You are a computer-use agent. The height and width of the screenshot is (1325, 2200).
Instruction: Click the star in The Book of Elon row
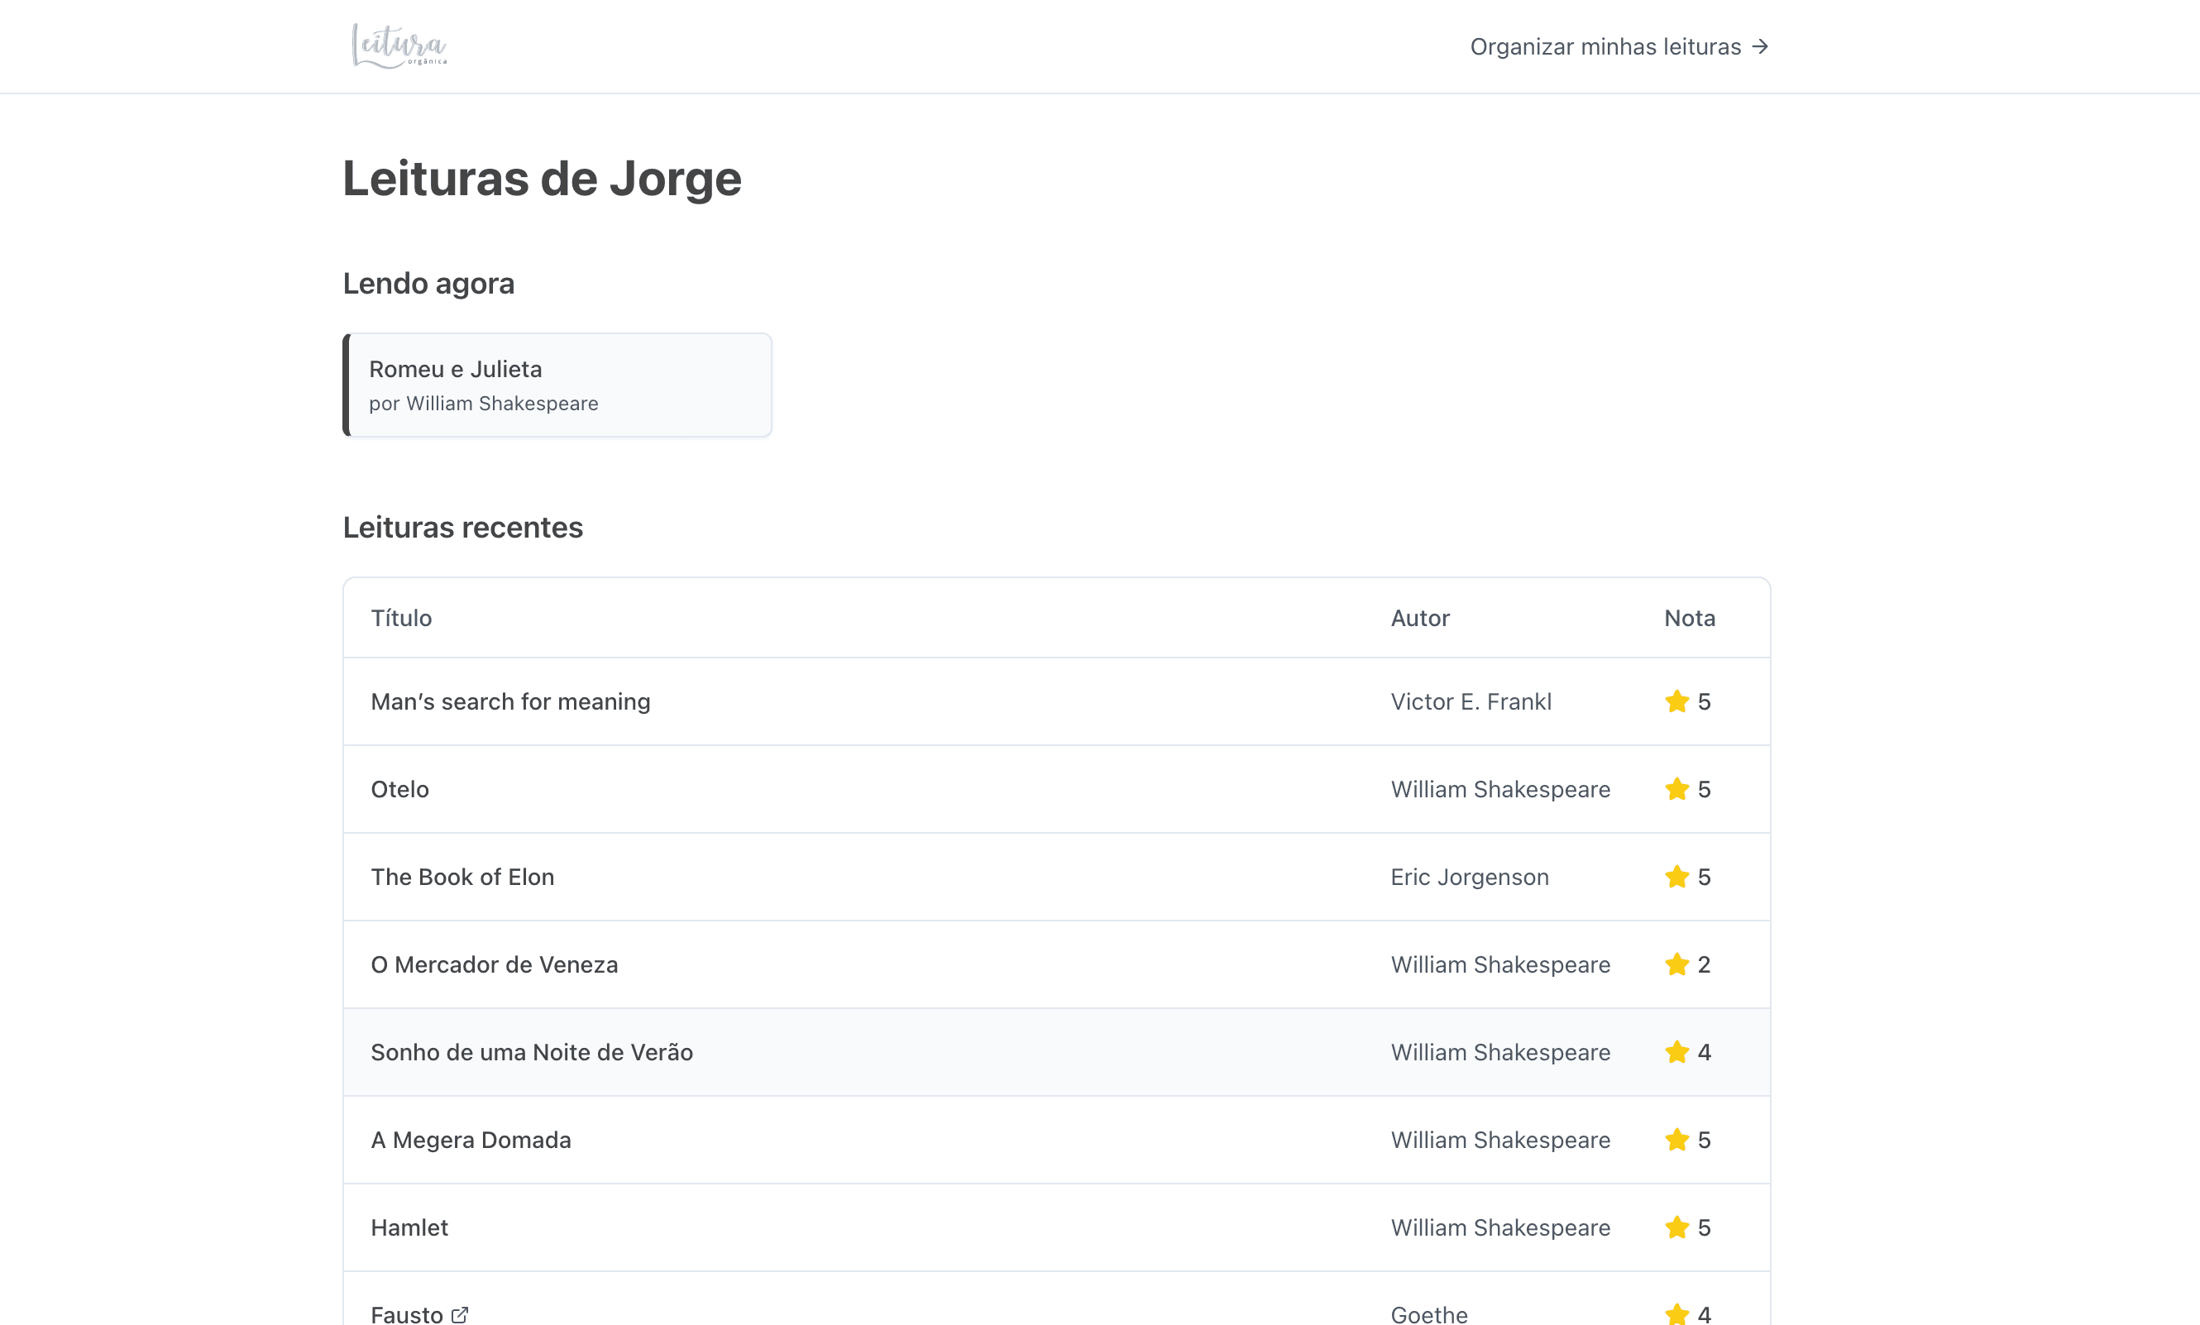coord(1676,877)
